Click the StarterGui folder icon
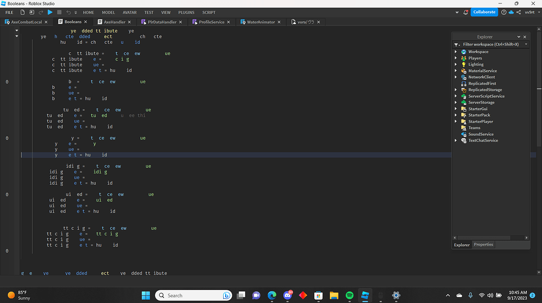This screenshot has height=303, width=542. tap(463, 109)
